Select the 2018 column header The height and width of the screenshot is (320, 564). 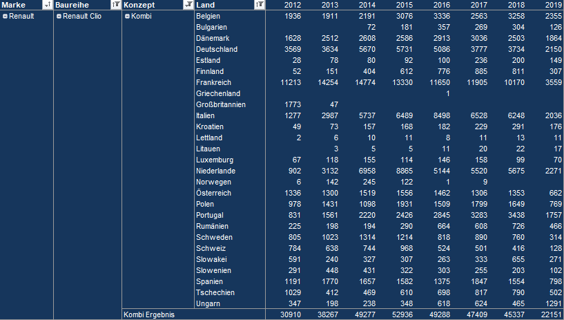[x=516, y=5]
